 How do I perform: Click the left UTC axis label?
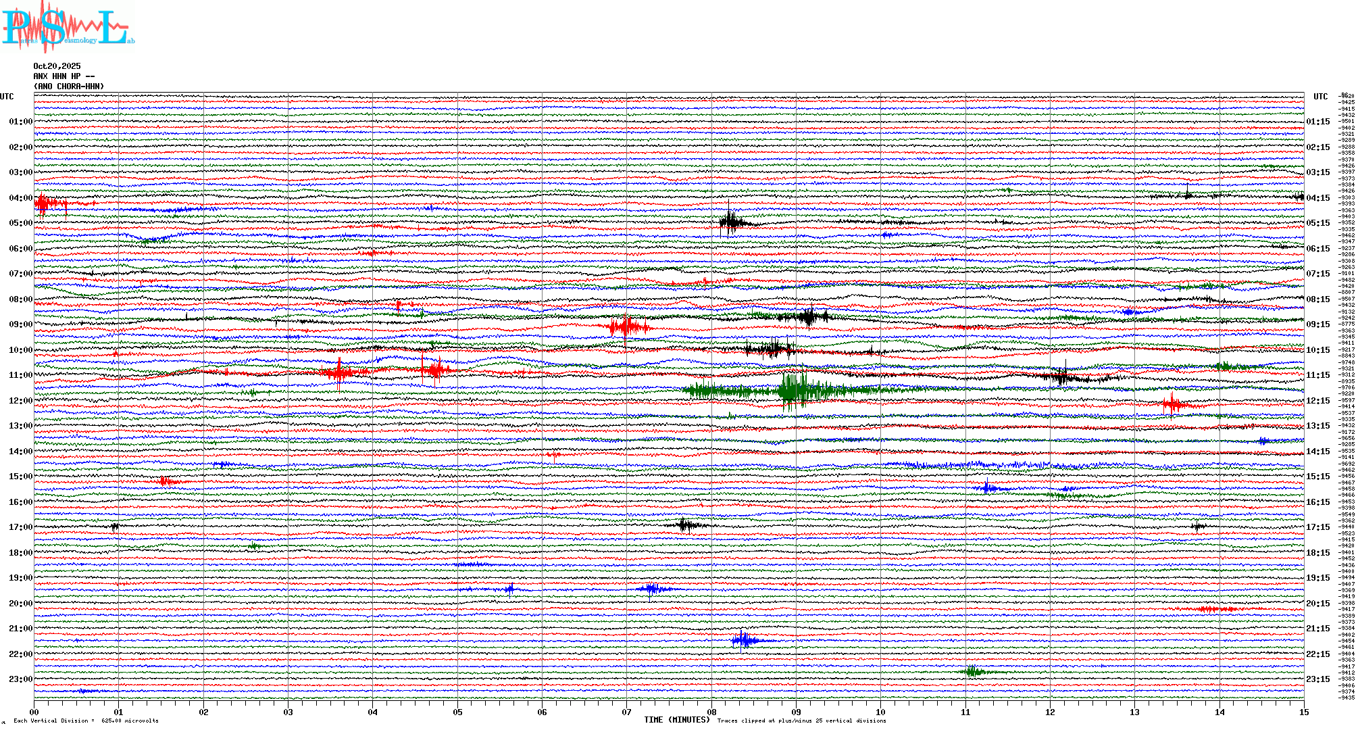pos(7,97)
